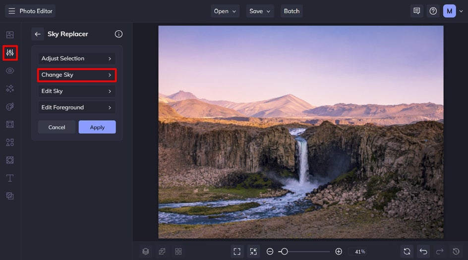Image resolution: width=468 pixels, height=260 pixels.
Task: Cancel the Sky Replacer changes
Action: (57, 127)
